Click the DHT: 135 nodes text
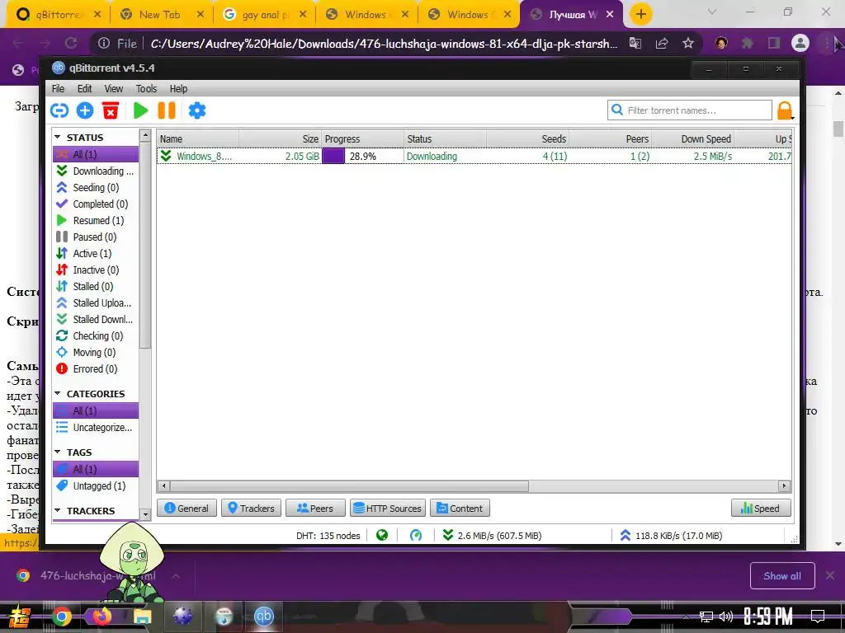The height and width of the screenshot is (633, 845). coord(328,536)
